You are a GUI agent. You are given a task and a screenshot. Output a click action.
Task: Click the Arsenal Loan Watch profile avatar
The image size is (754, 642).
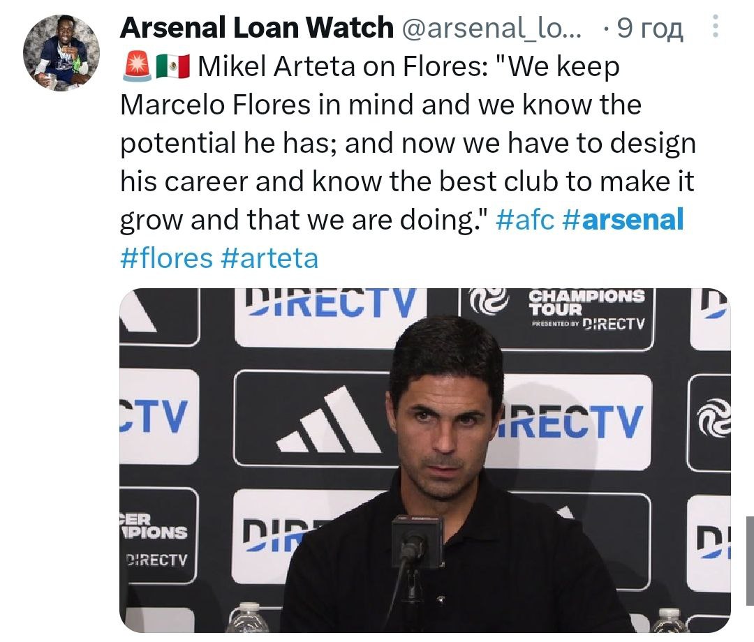[x=61, y=53]
